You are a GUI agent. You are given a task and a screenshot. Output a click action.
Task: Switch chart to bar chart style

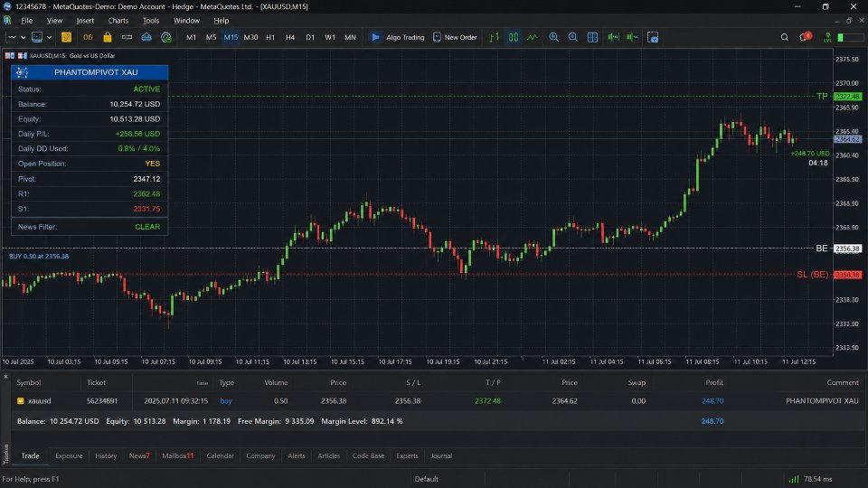click(x=495, y=37)
